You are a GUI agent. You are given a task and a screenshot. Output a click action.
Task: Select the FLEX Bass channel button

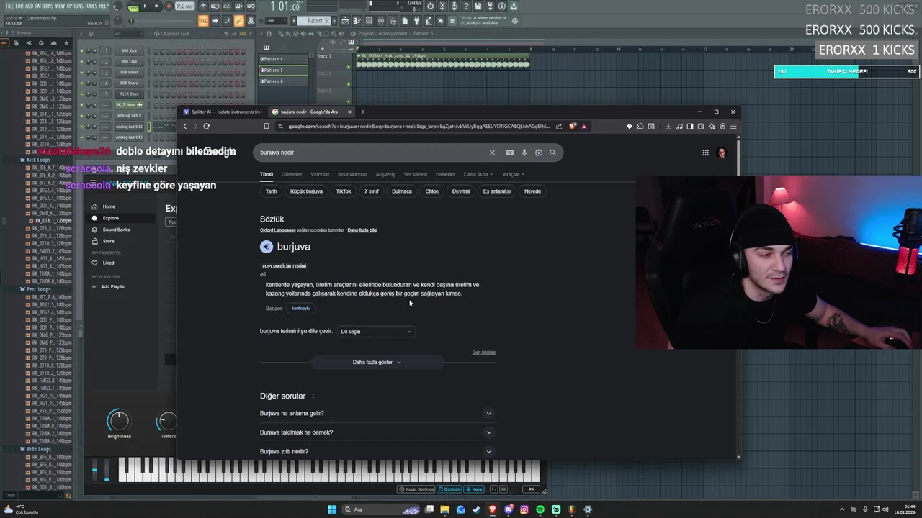[129, 94]
